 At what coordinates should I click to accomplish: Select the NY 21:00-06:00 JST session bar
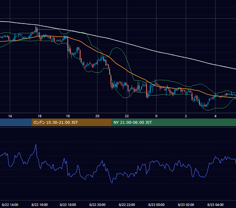(174, 122)
